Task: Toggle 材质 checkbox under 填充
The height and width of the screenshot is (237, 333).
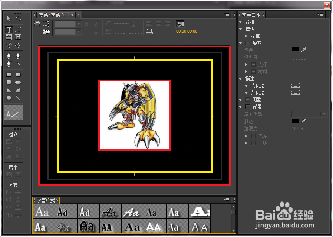Action: point(254,71)
